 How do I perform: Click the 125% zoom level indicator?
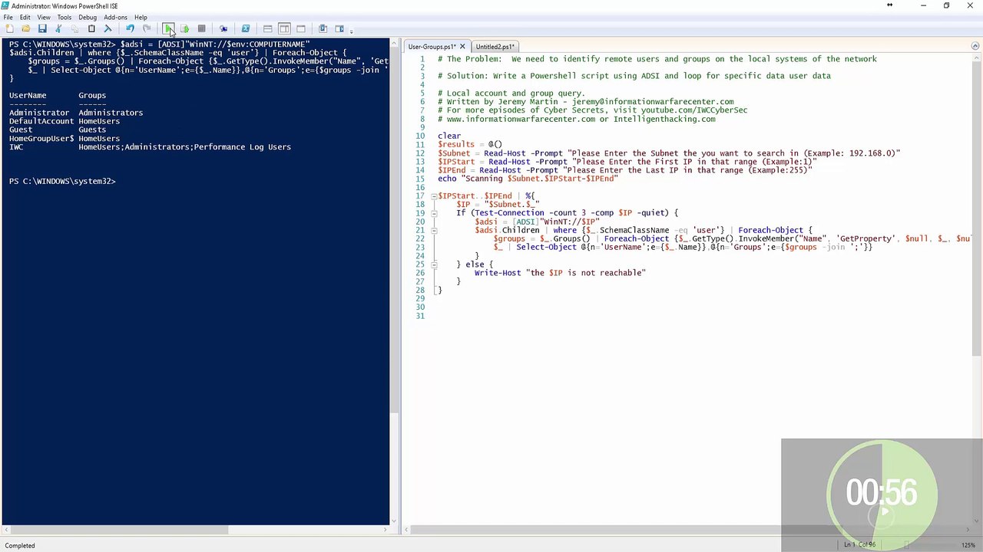968,545
